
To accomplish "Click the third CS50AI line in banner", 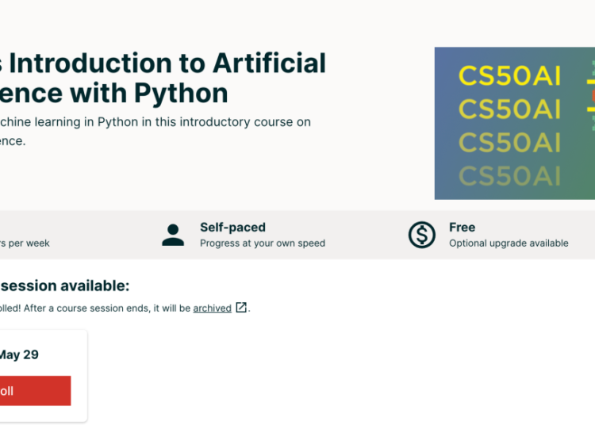I will [510, 142].
